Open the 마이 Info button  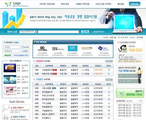(135, 4)
